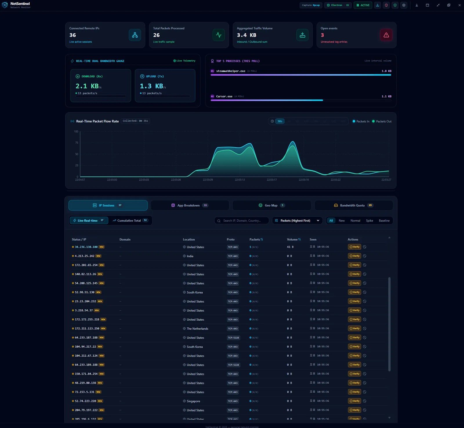Filter sessions by Baseline
The height and width of the screenshot is (428, 464).
(x=384, y=221)
